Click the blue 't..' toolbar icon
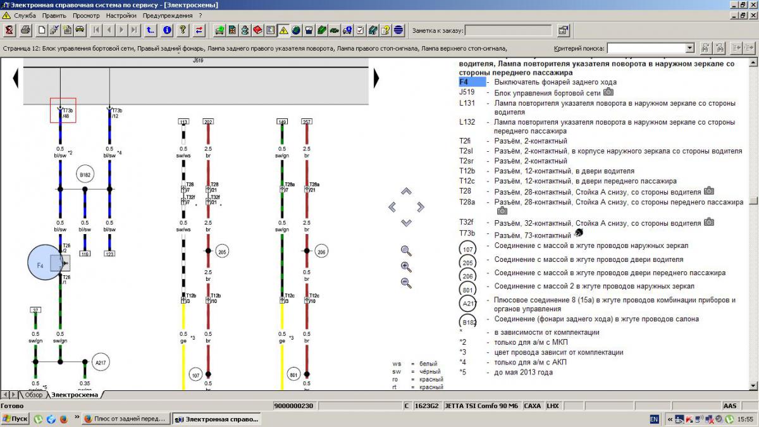 150,30
